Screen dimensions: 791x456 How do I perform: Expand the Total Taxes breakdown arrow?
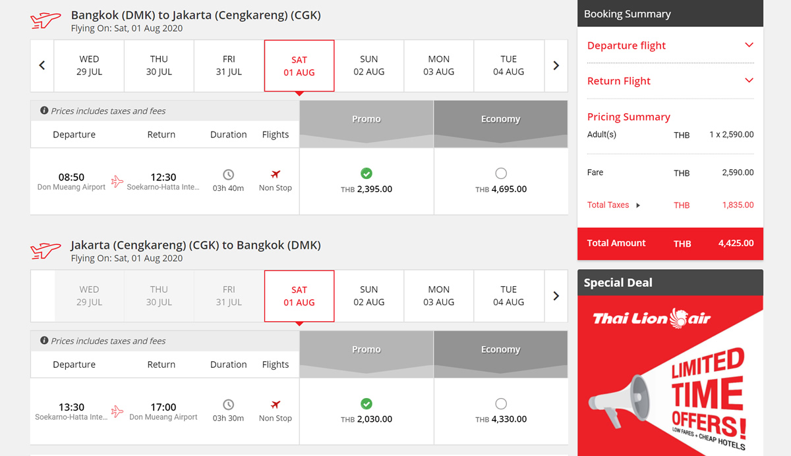637,205
